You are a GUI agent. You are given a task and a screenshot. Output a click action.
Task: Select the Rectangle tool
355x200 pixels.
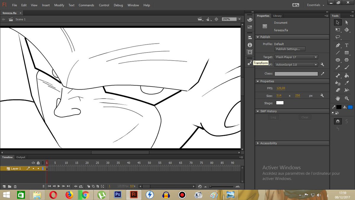pyautogui.click(x=347, y=53)
